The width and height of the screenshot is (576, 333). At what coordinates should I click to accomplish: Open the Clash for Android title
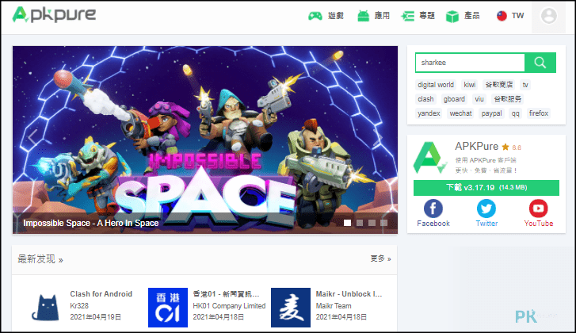coord(101,294)
